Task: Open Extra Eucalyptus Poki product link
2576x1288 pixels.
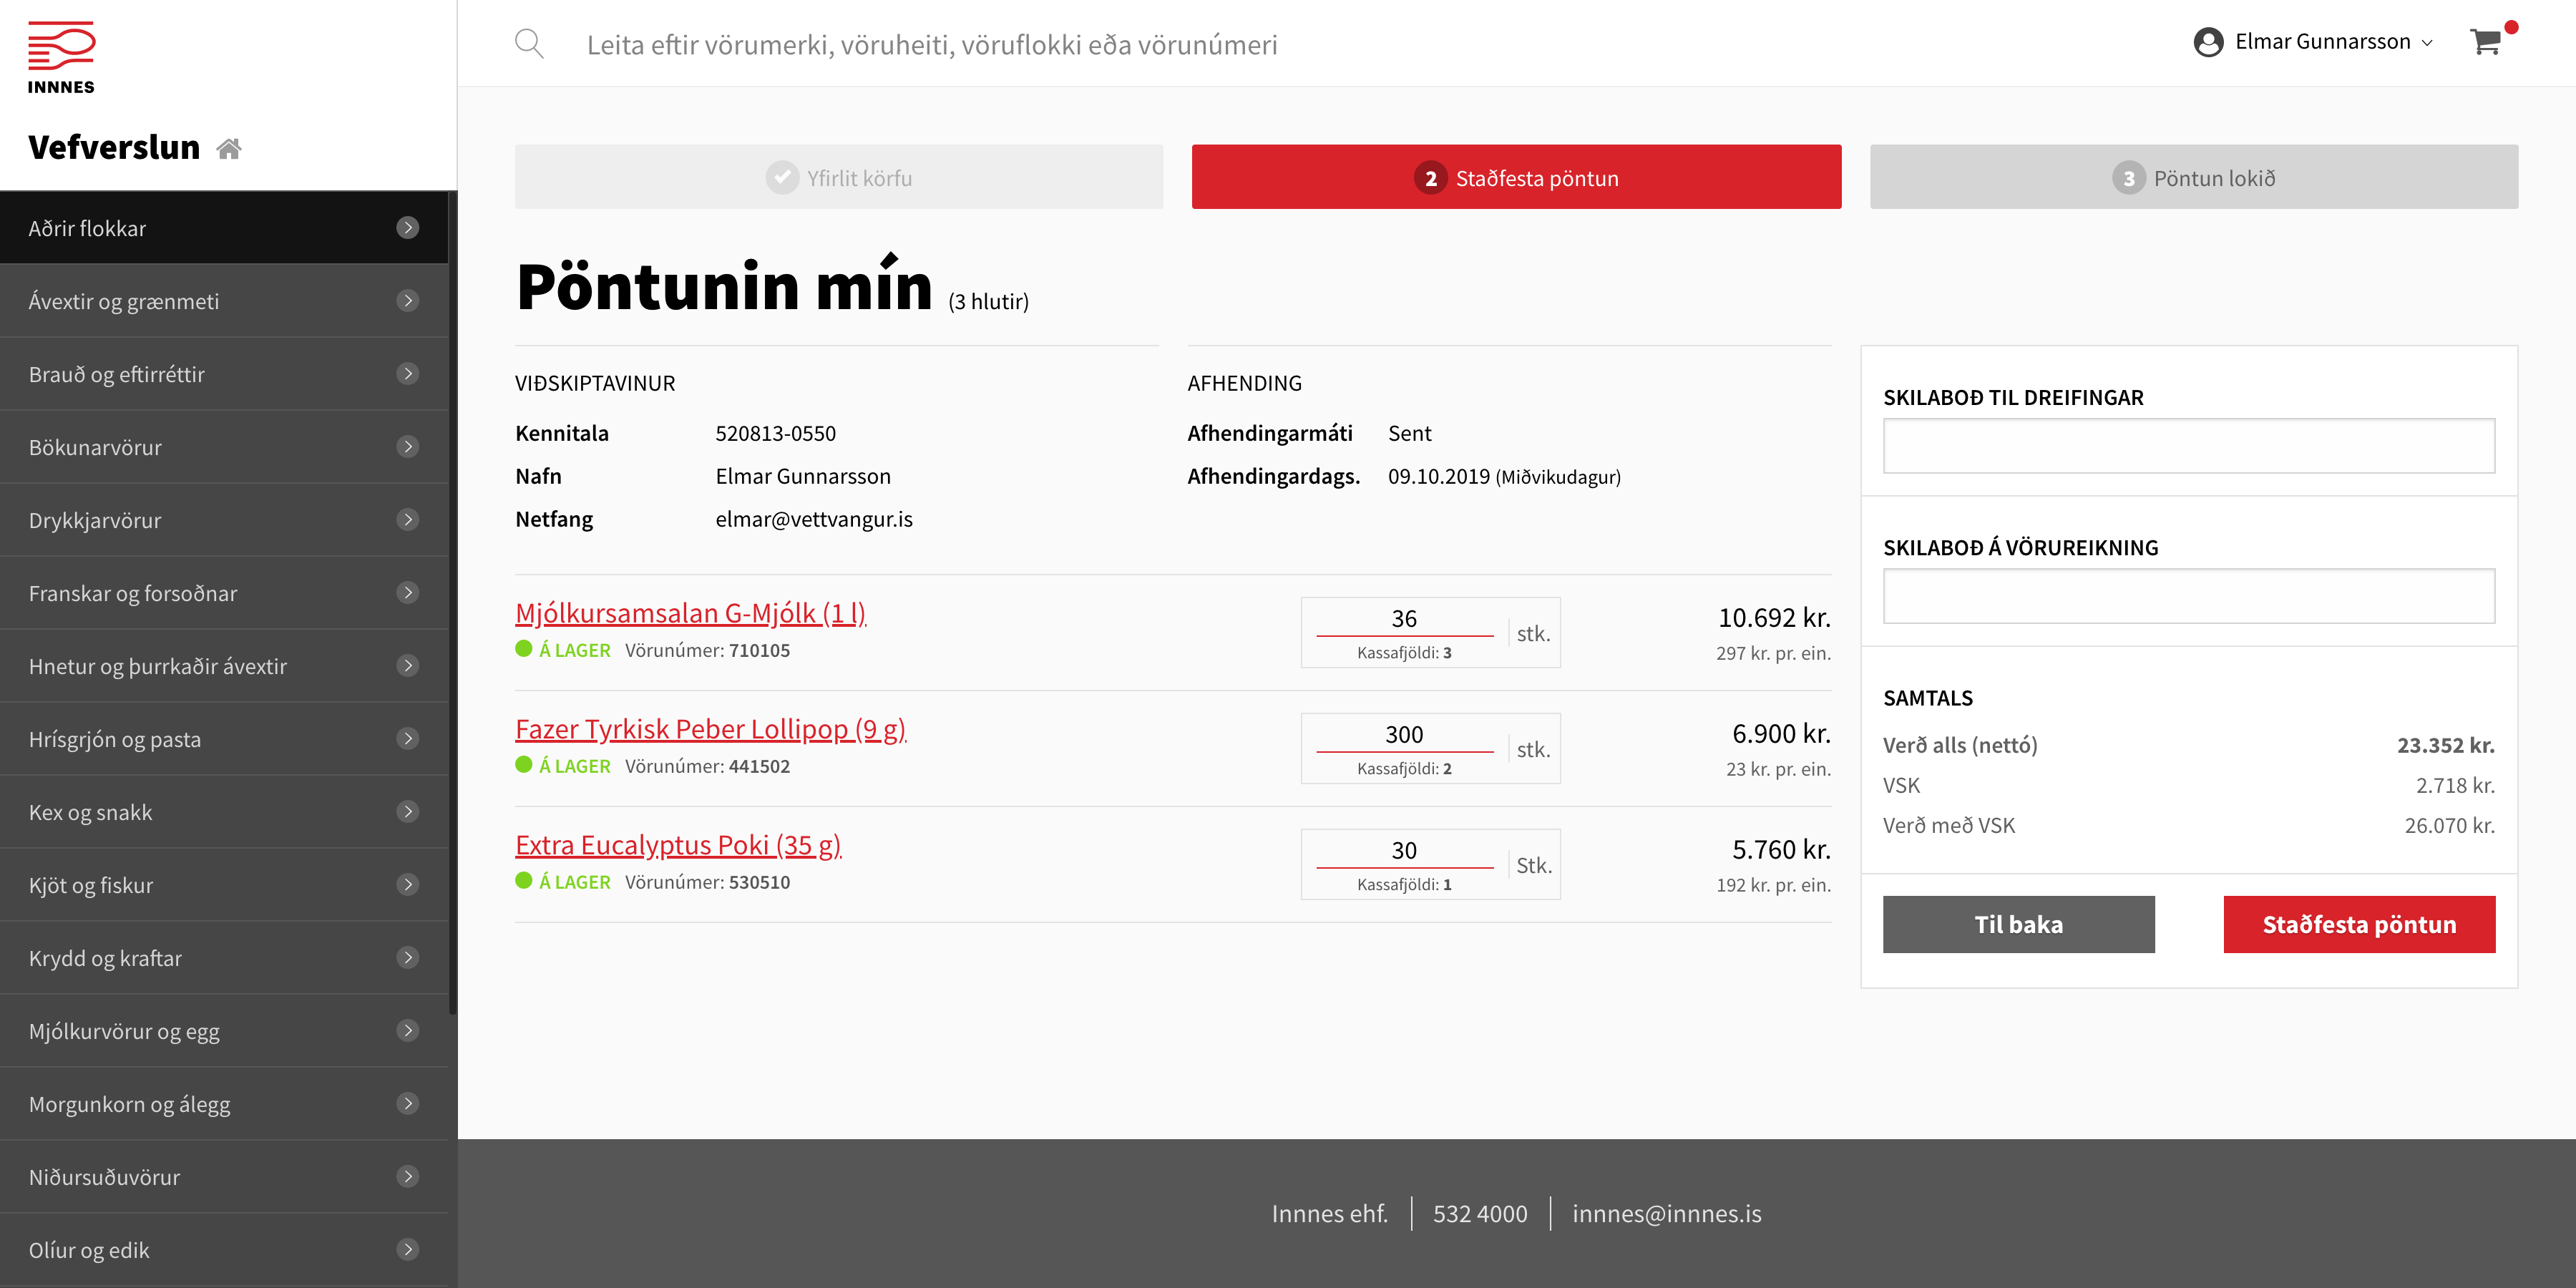Action: (x=678, y=845)
